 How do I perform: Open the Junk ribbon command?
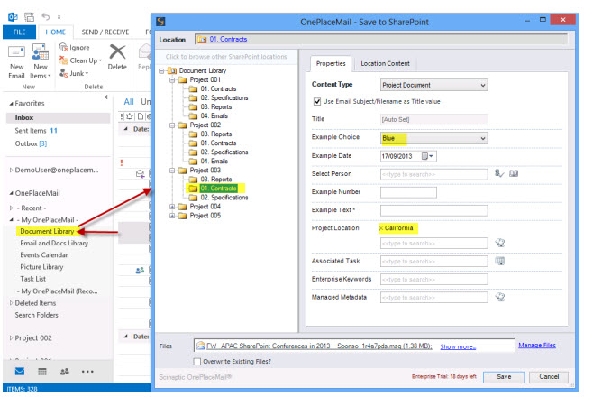coord(74,73)
